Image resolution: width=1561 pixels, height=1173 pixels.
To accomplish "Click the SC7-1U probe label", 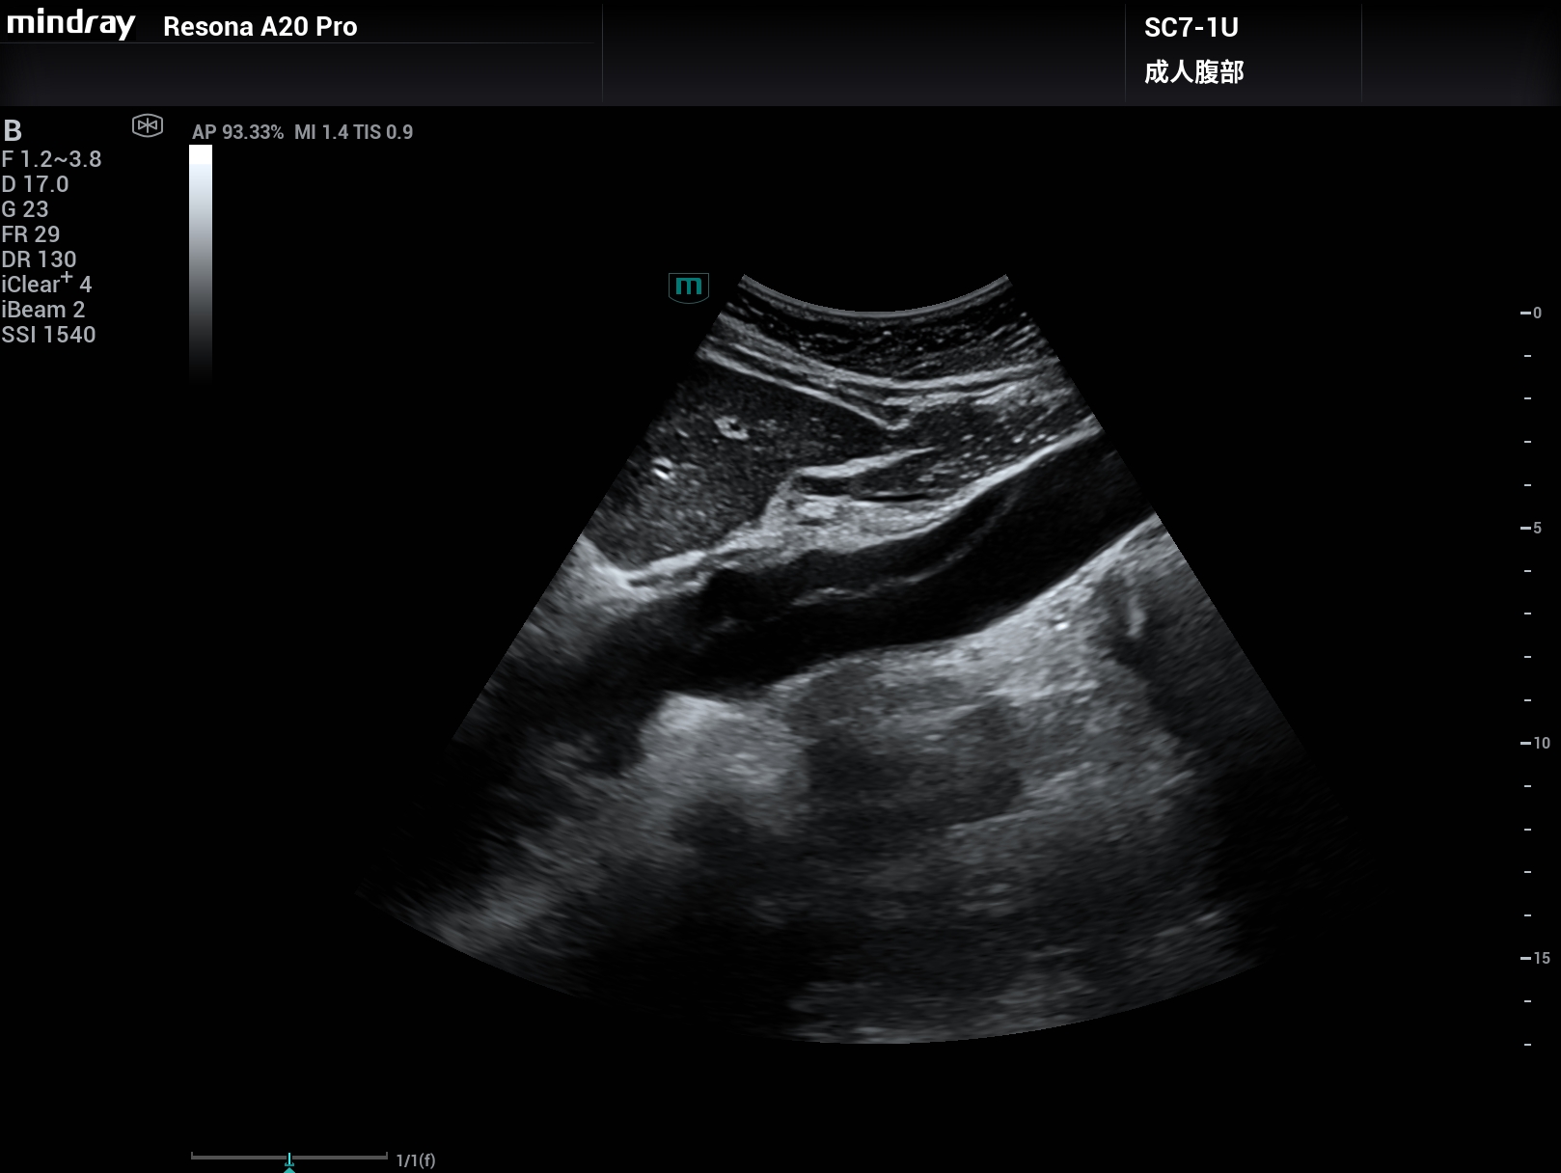I will pos(1191,27).
